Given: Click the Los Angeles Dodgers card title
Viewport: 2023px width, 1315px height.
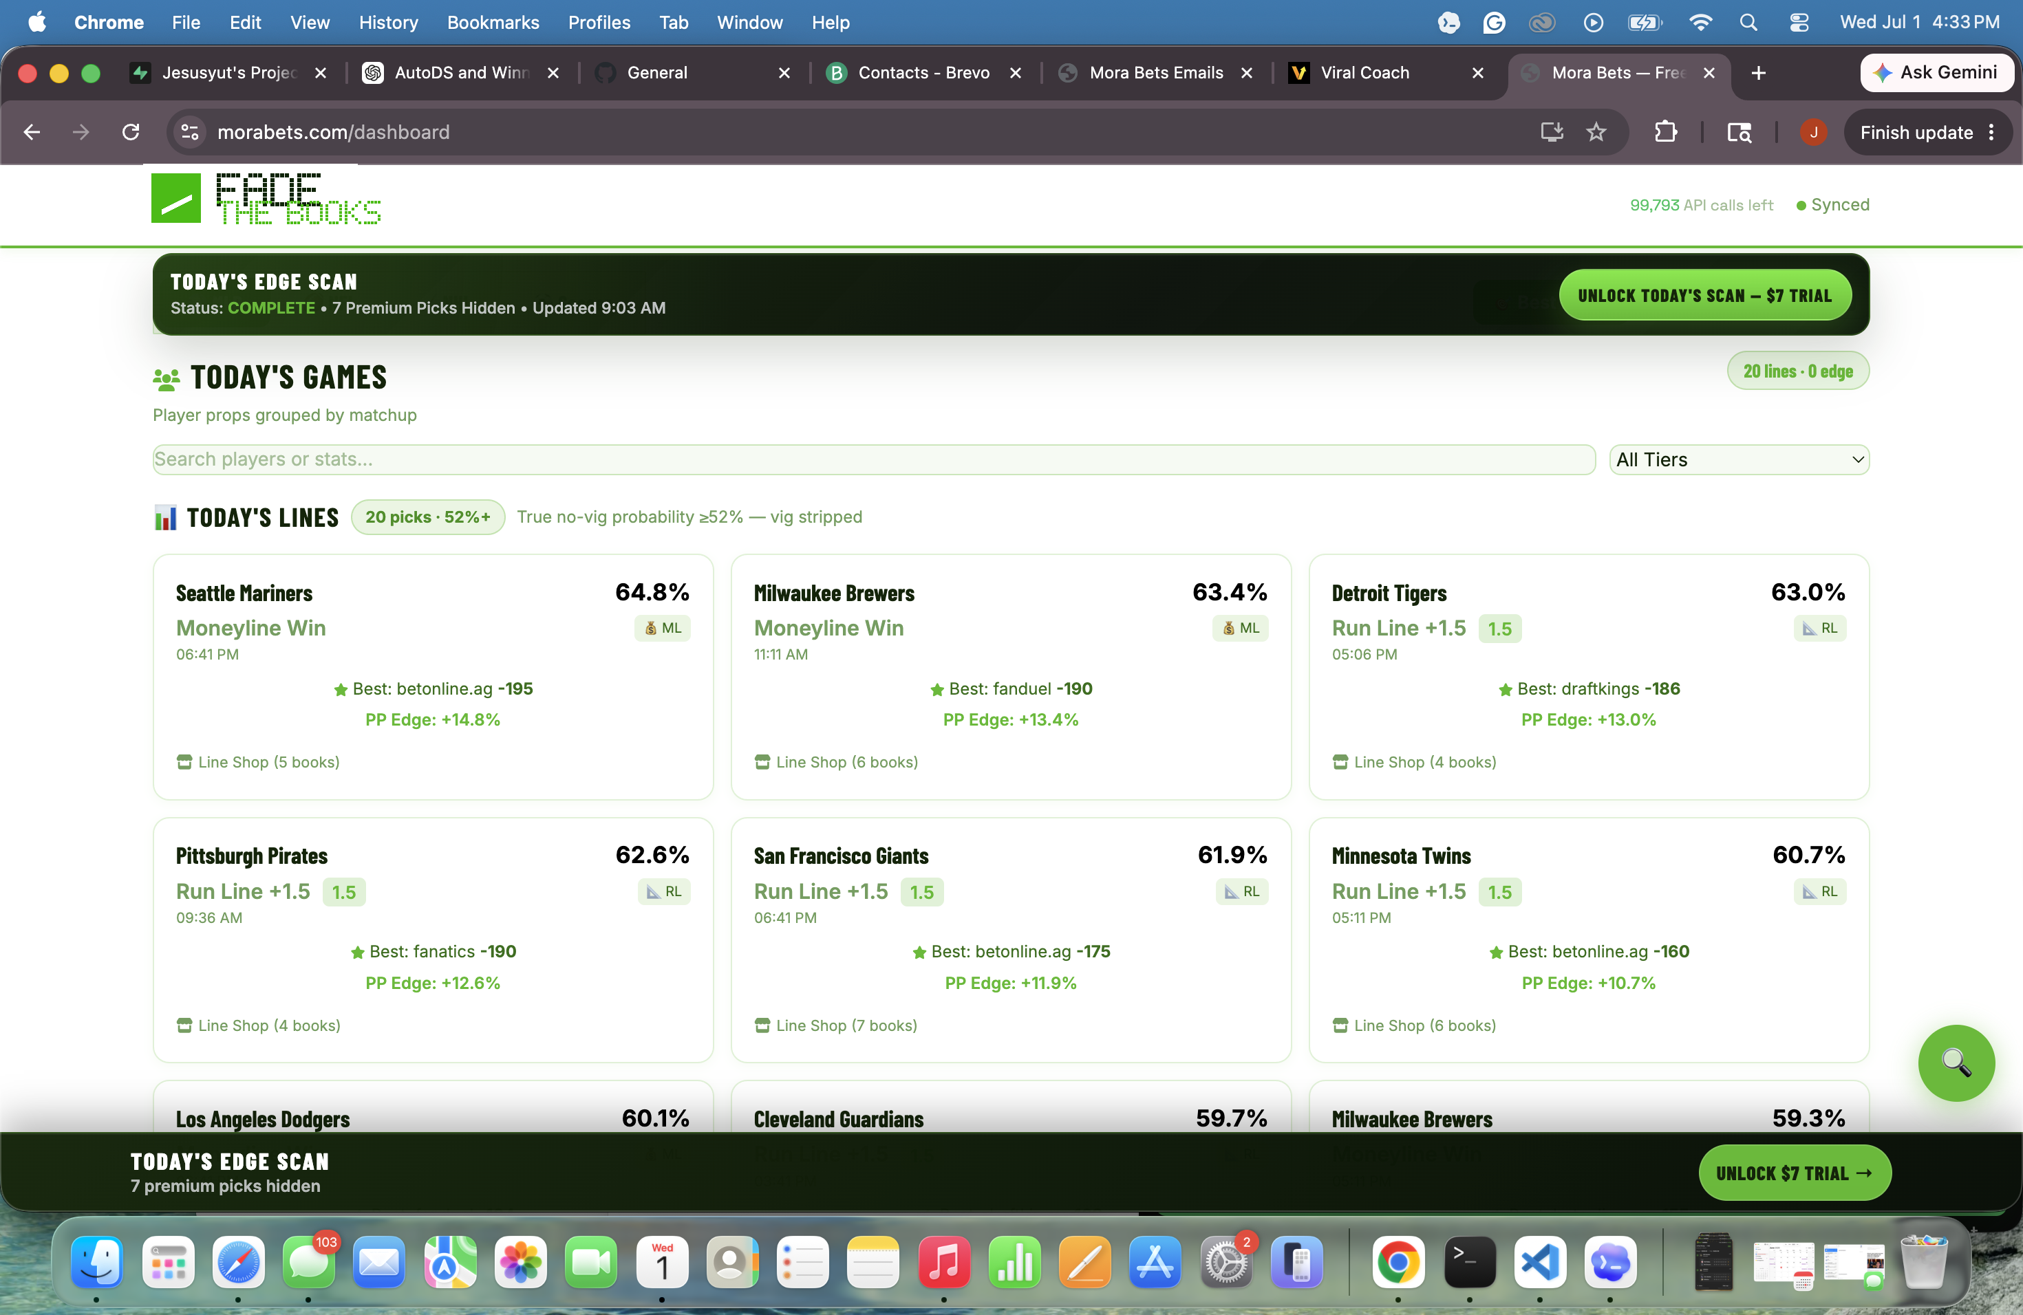Looking at the screenshot, I should 263,1120.
